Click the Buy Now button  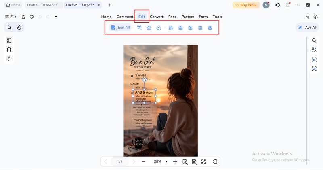[246, 5]
